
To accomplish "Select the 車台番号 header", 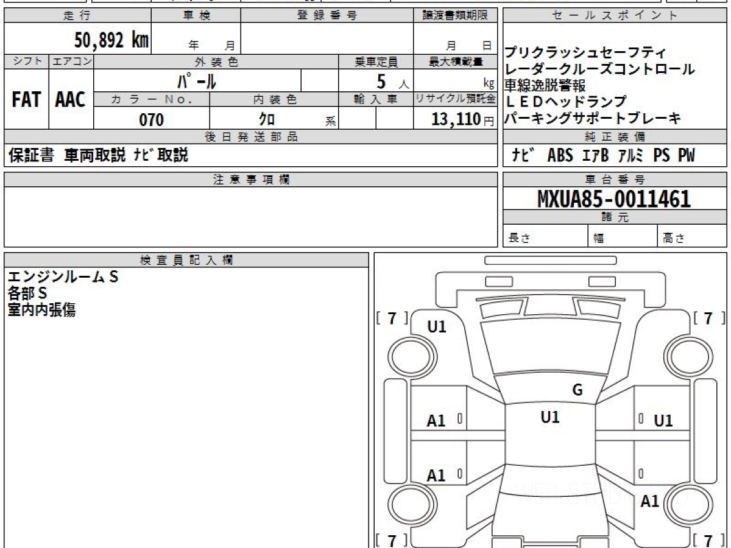I will point(615,179).
